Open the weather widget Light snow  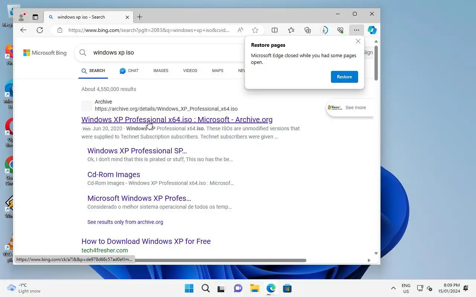click(x=24, y=288)
